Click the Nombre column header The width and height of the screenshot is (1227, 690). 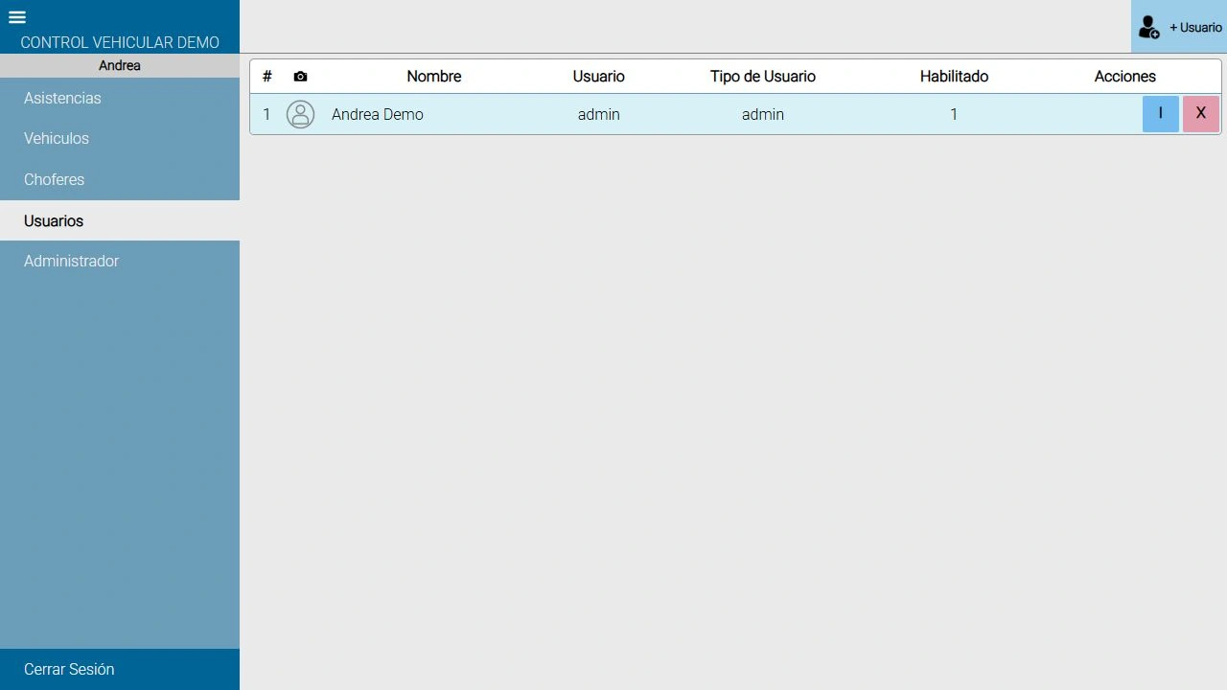[434, 77]
